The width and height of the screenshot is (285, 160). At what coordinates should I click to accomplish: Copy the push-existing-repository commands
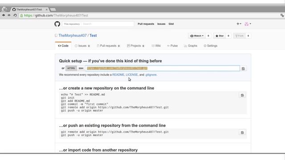coord(242,132)
